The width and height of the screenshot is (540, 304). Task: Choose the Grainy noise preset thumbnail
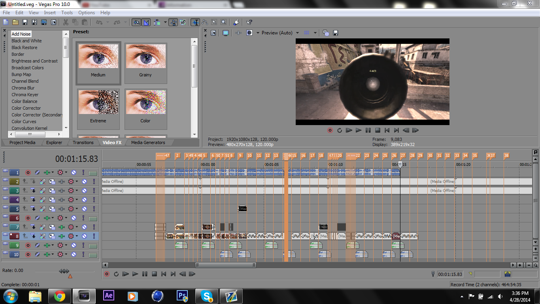pyautogui.click(x=145, y=63)
